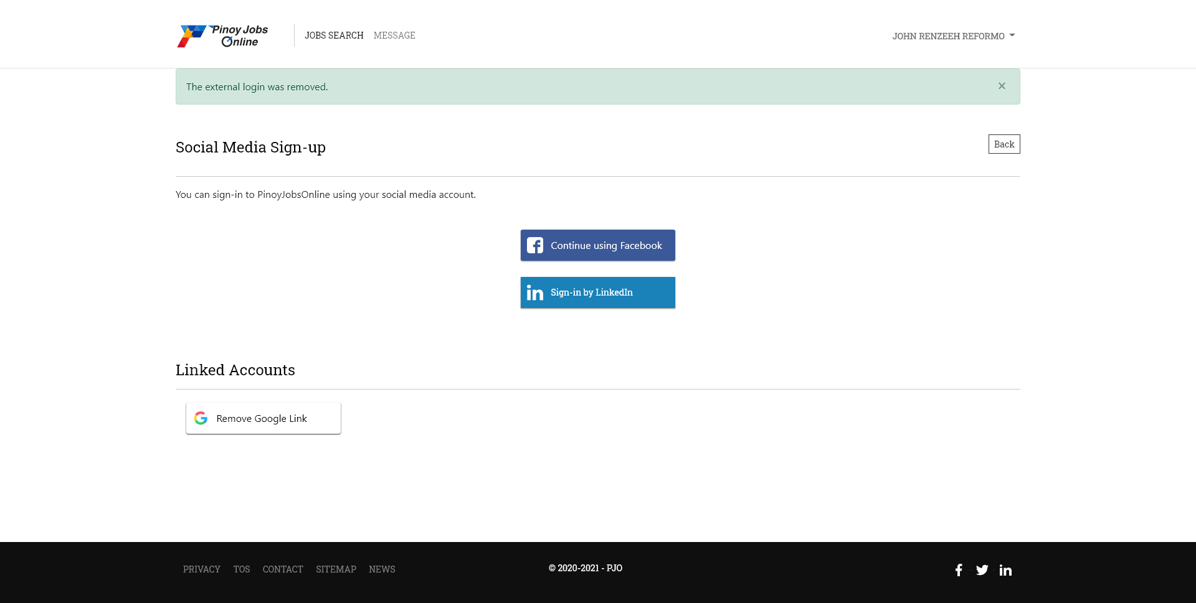Dismiss the external login removed alert

coord(1002,86)
